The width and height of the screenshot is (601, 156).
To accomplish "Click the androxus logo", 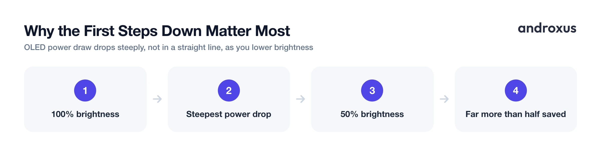I will point(547,28).
